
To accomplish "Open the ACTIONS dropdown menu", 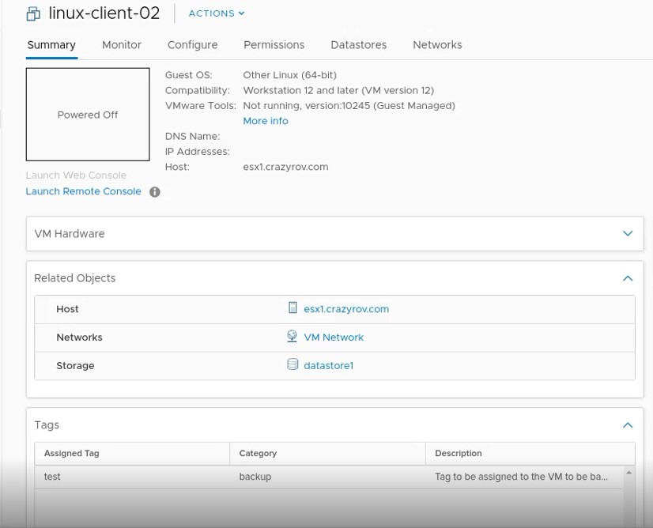I will (x=217, y=13).
